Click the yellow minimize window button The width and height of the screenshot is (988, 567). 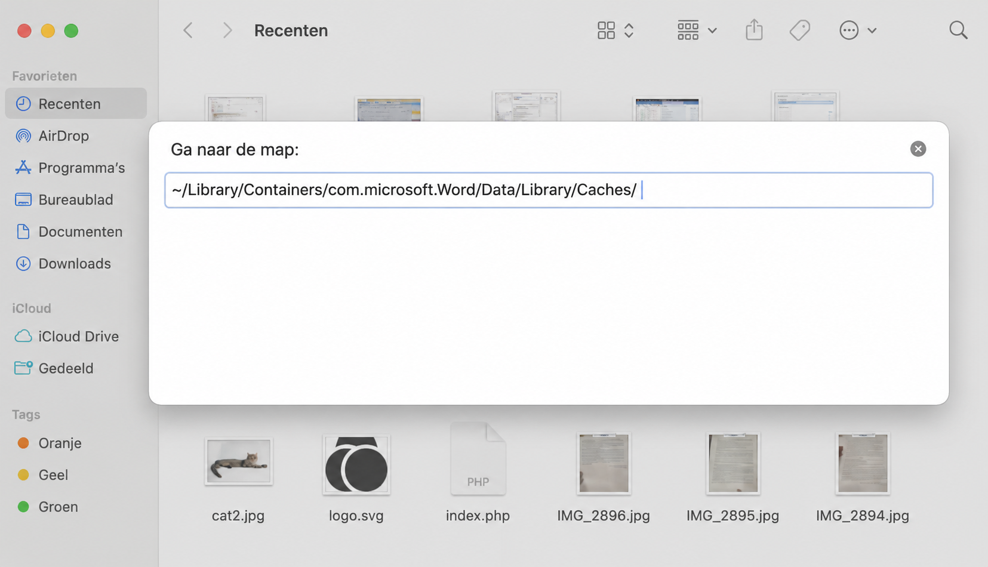[48, 30]
